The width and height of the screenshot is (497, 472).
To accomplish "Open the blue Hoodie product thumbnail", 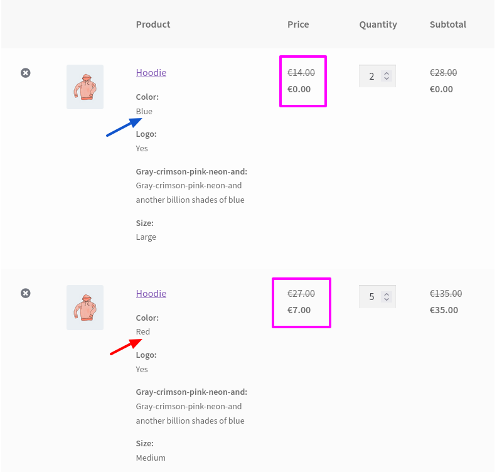I will (85, 87).
